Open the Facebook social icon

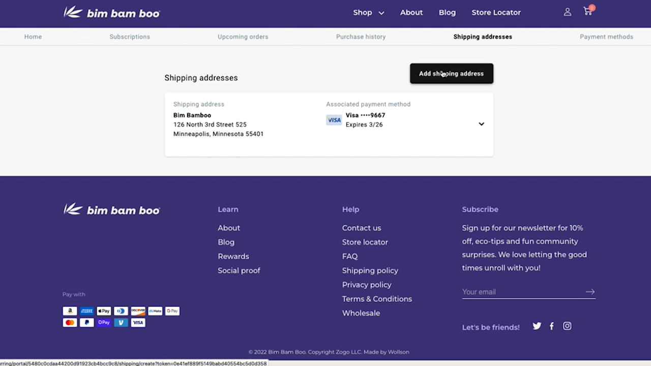tap(552, 326)
